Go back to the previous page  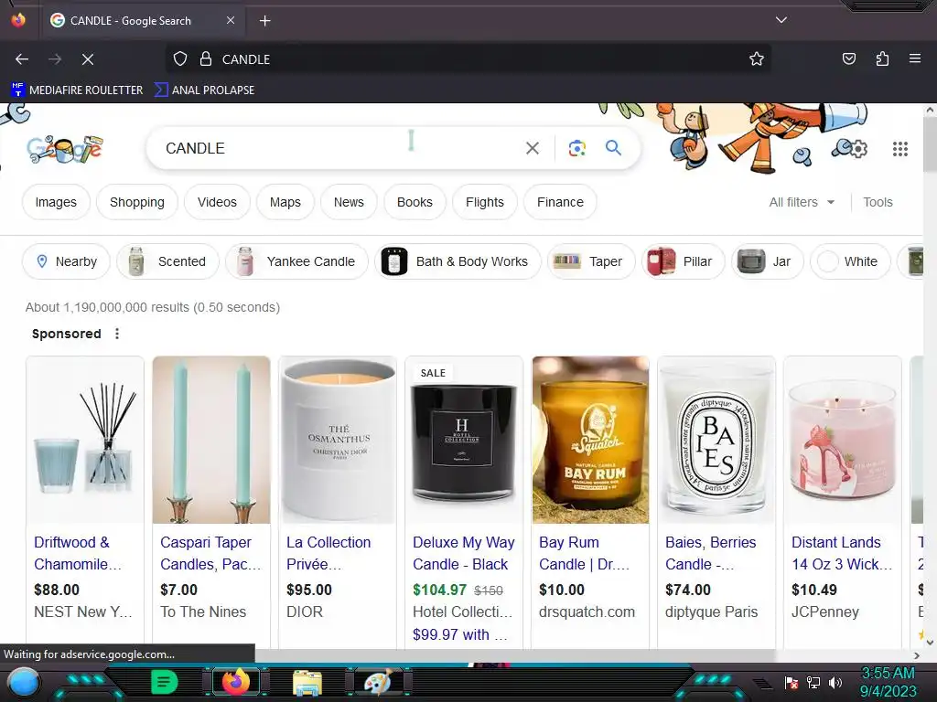tap(22, 59)
